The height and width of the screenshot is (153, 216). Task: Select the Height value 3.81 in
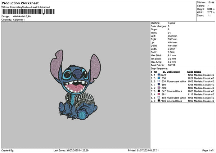pyautogui.click(x=211, y=9)
